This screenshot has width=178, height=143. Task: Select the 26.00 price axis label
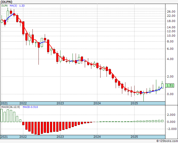[x=171, y=12]
